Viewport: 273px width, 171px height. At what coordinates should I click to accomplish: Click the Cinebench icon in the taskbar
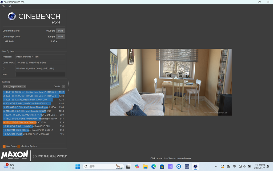click(x=195, y=166)
